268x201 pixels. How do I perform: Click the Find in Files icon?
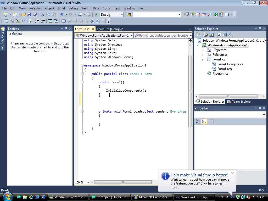click(x=129, y=15)
